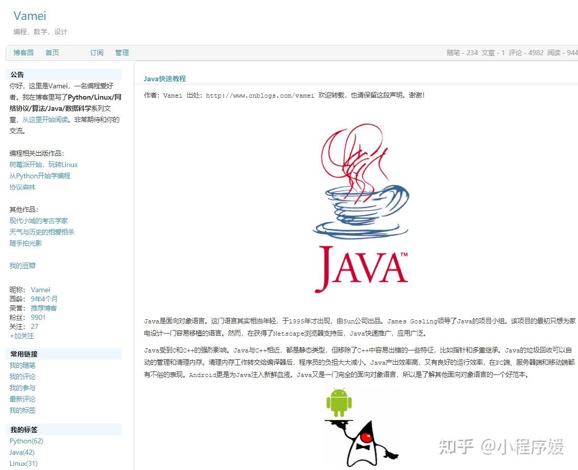
Task: Open the 随手拍光影 link
Action: click(x=26, y=243)
